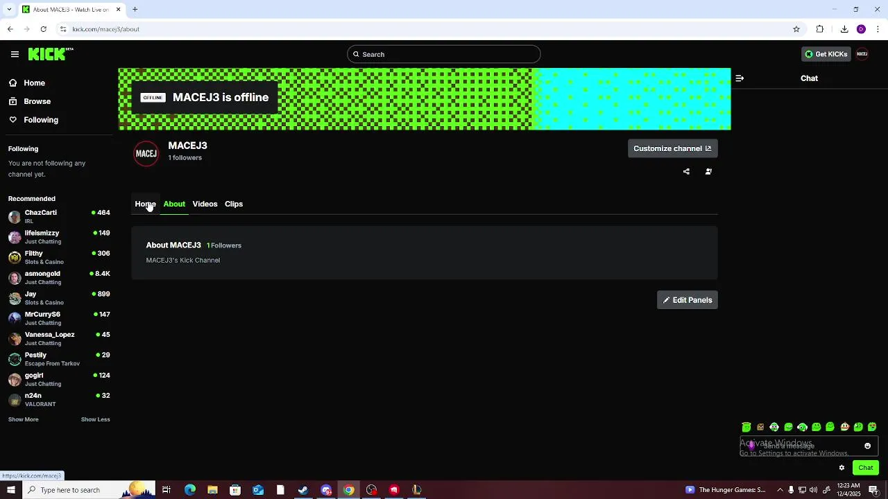This screenshot has height=499, width=888.
Task: Bookmark this page with the star icon
Action: [796, 29]
